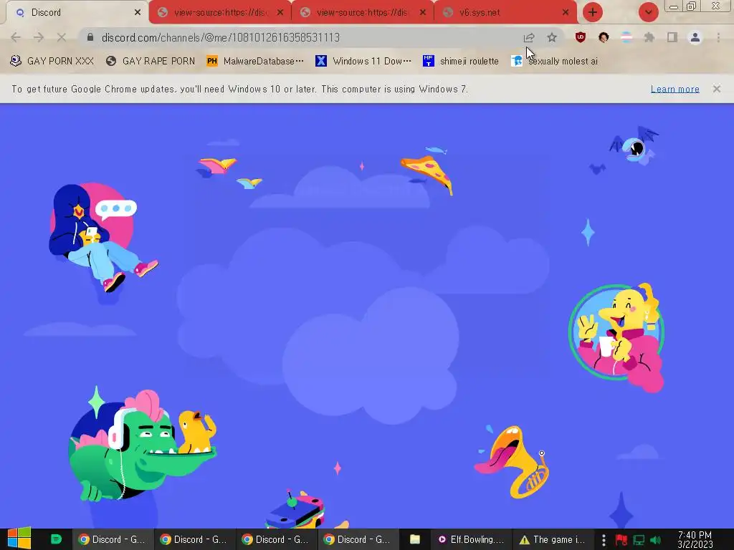
Task: Click the red flag tray icon
Action: pyautogui.click(x=621, y=540)
